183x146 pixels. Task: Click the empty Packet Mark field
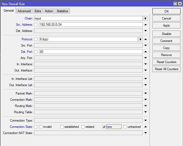point(88,93)
